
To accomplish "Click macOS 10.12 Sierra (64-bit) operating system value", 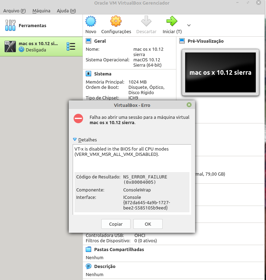I will click(x=147, y=62).
